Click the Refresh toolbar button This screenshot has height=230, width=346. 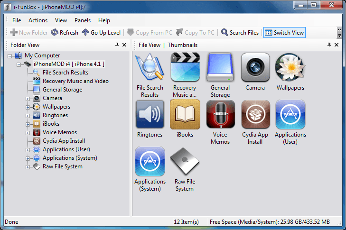tap(65, 33)
